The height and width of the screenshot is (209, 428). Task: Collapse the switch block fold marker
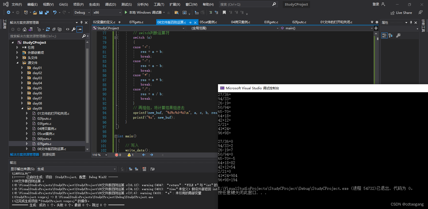coord(116,38)
